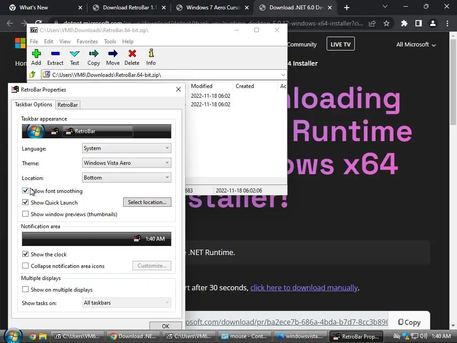Open File Explorer from Quick Launch
457x343 pixels.
(43, 337)
